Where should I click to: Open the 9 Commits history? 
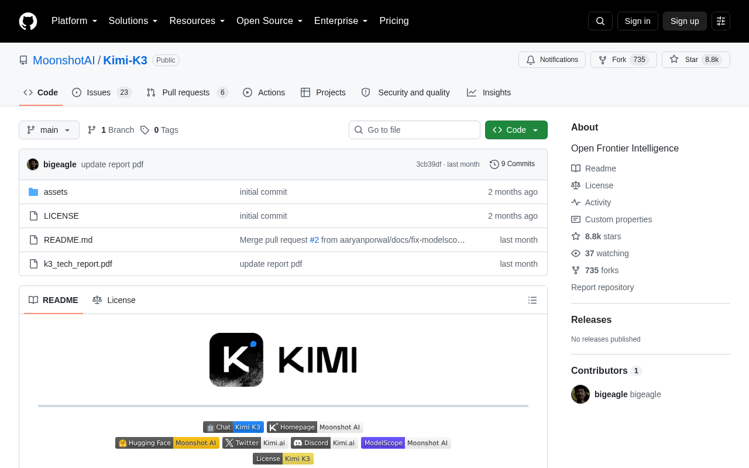(512, 164)
